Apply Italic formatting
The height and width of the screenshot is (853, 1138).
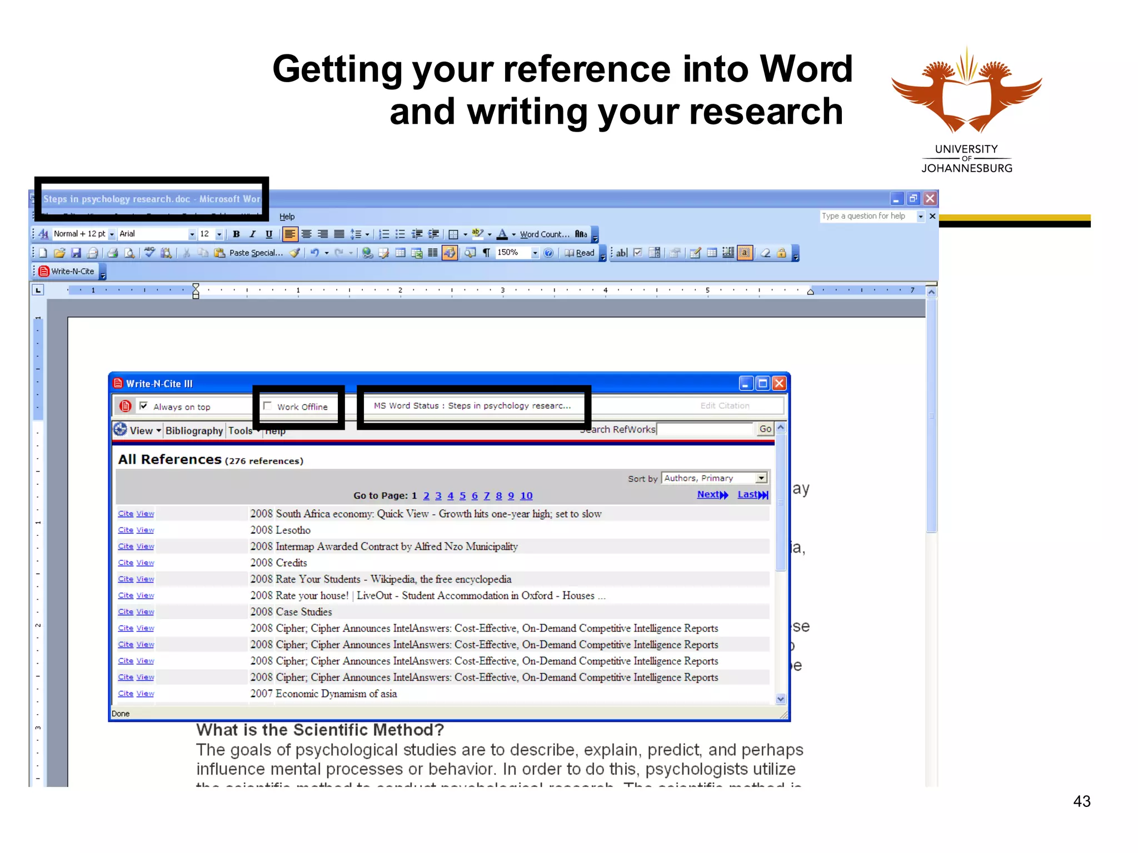253,234
